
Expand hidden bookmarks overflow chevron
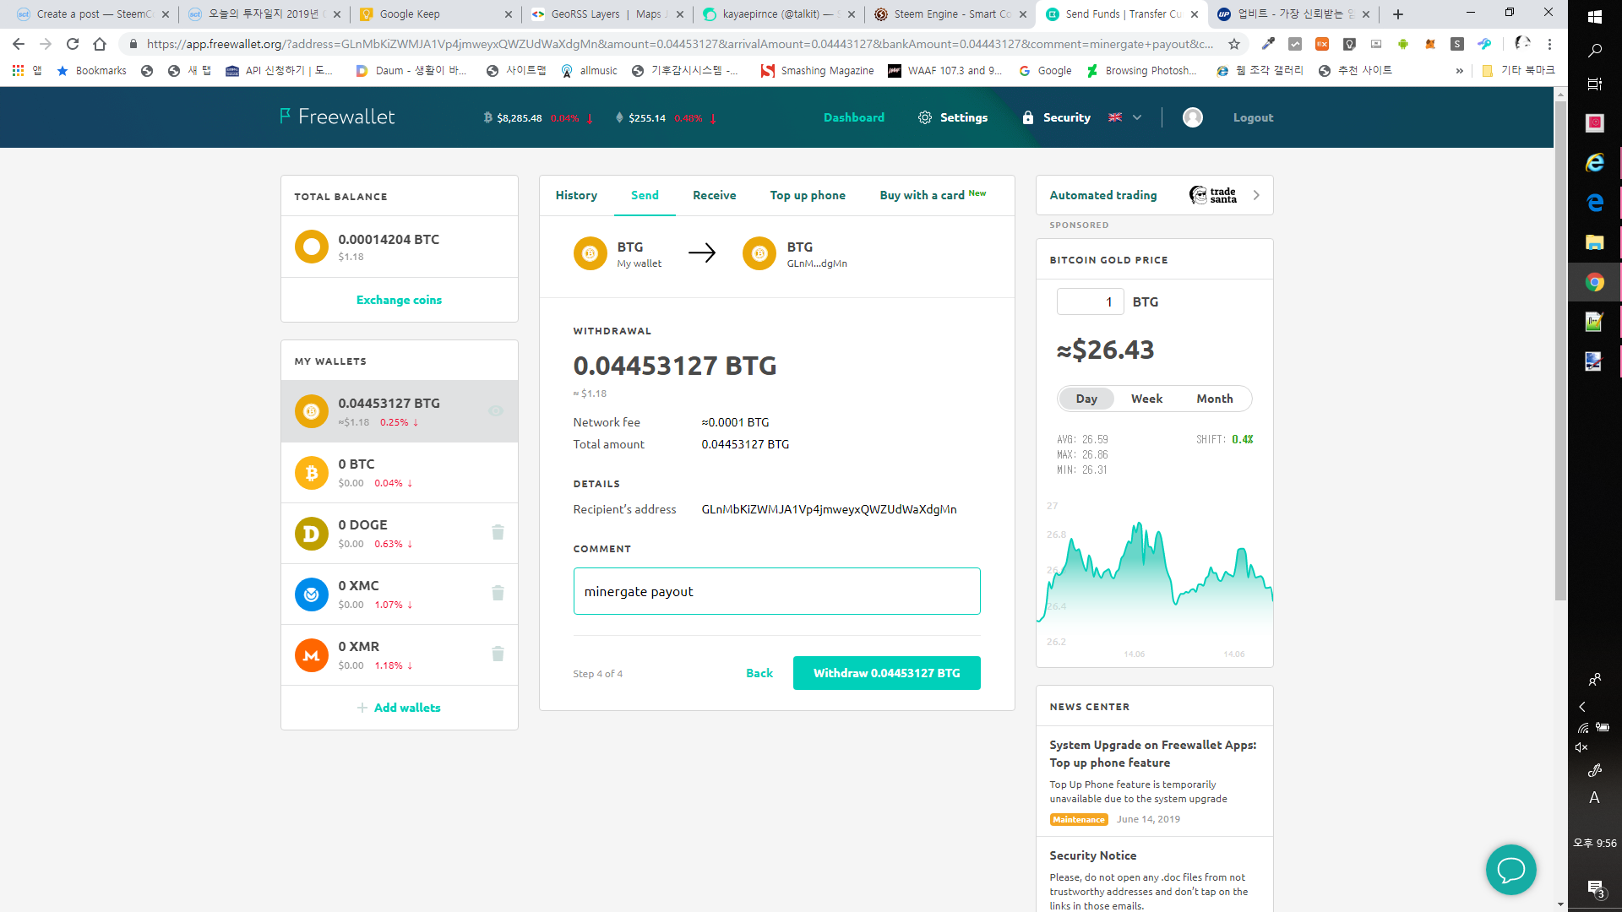1459,71
